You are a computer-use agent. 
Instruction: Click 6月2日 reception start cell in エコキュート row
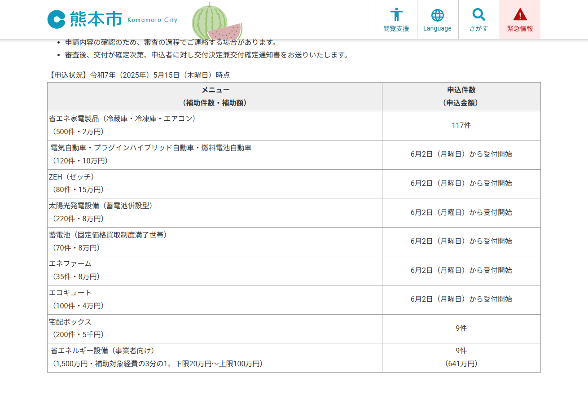pos(461,299)
